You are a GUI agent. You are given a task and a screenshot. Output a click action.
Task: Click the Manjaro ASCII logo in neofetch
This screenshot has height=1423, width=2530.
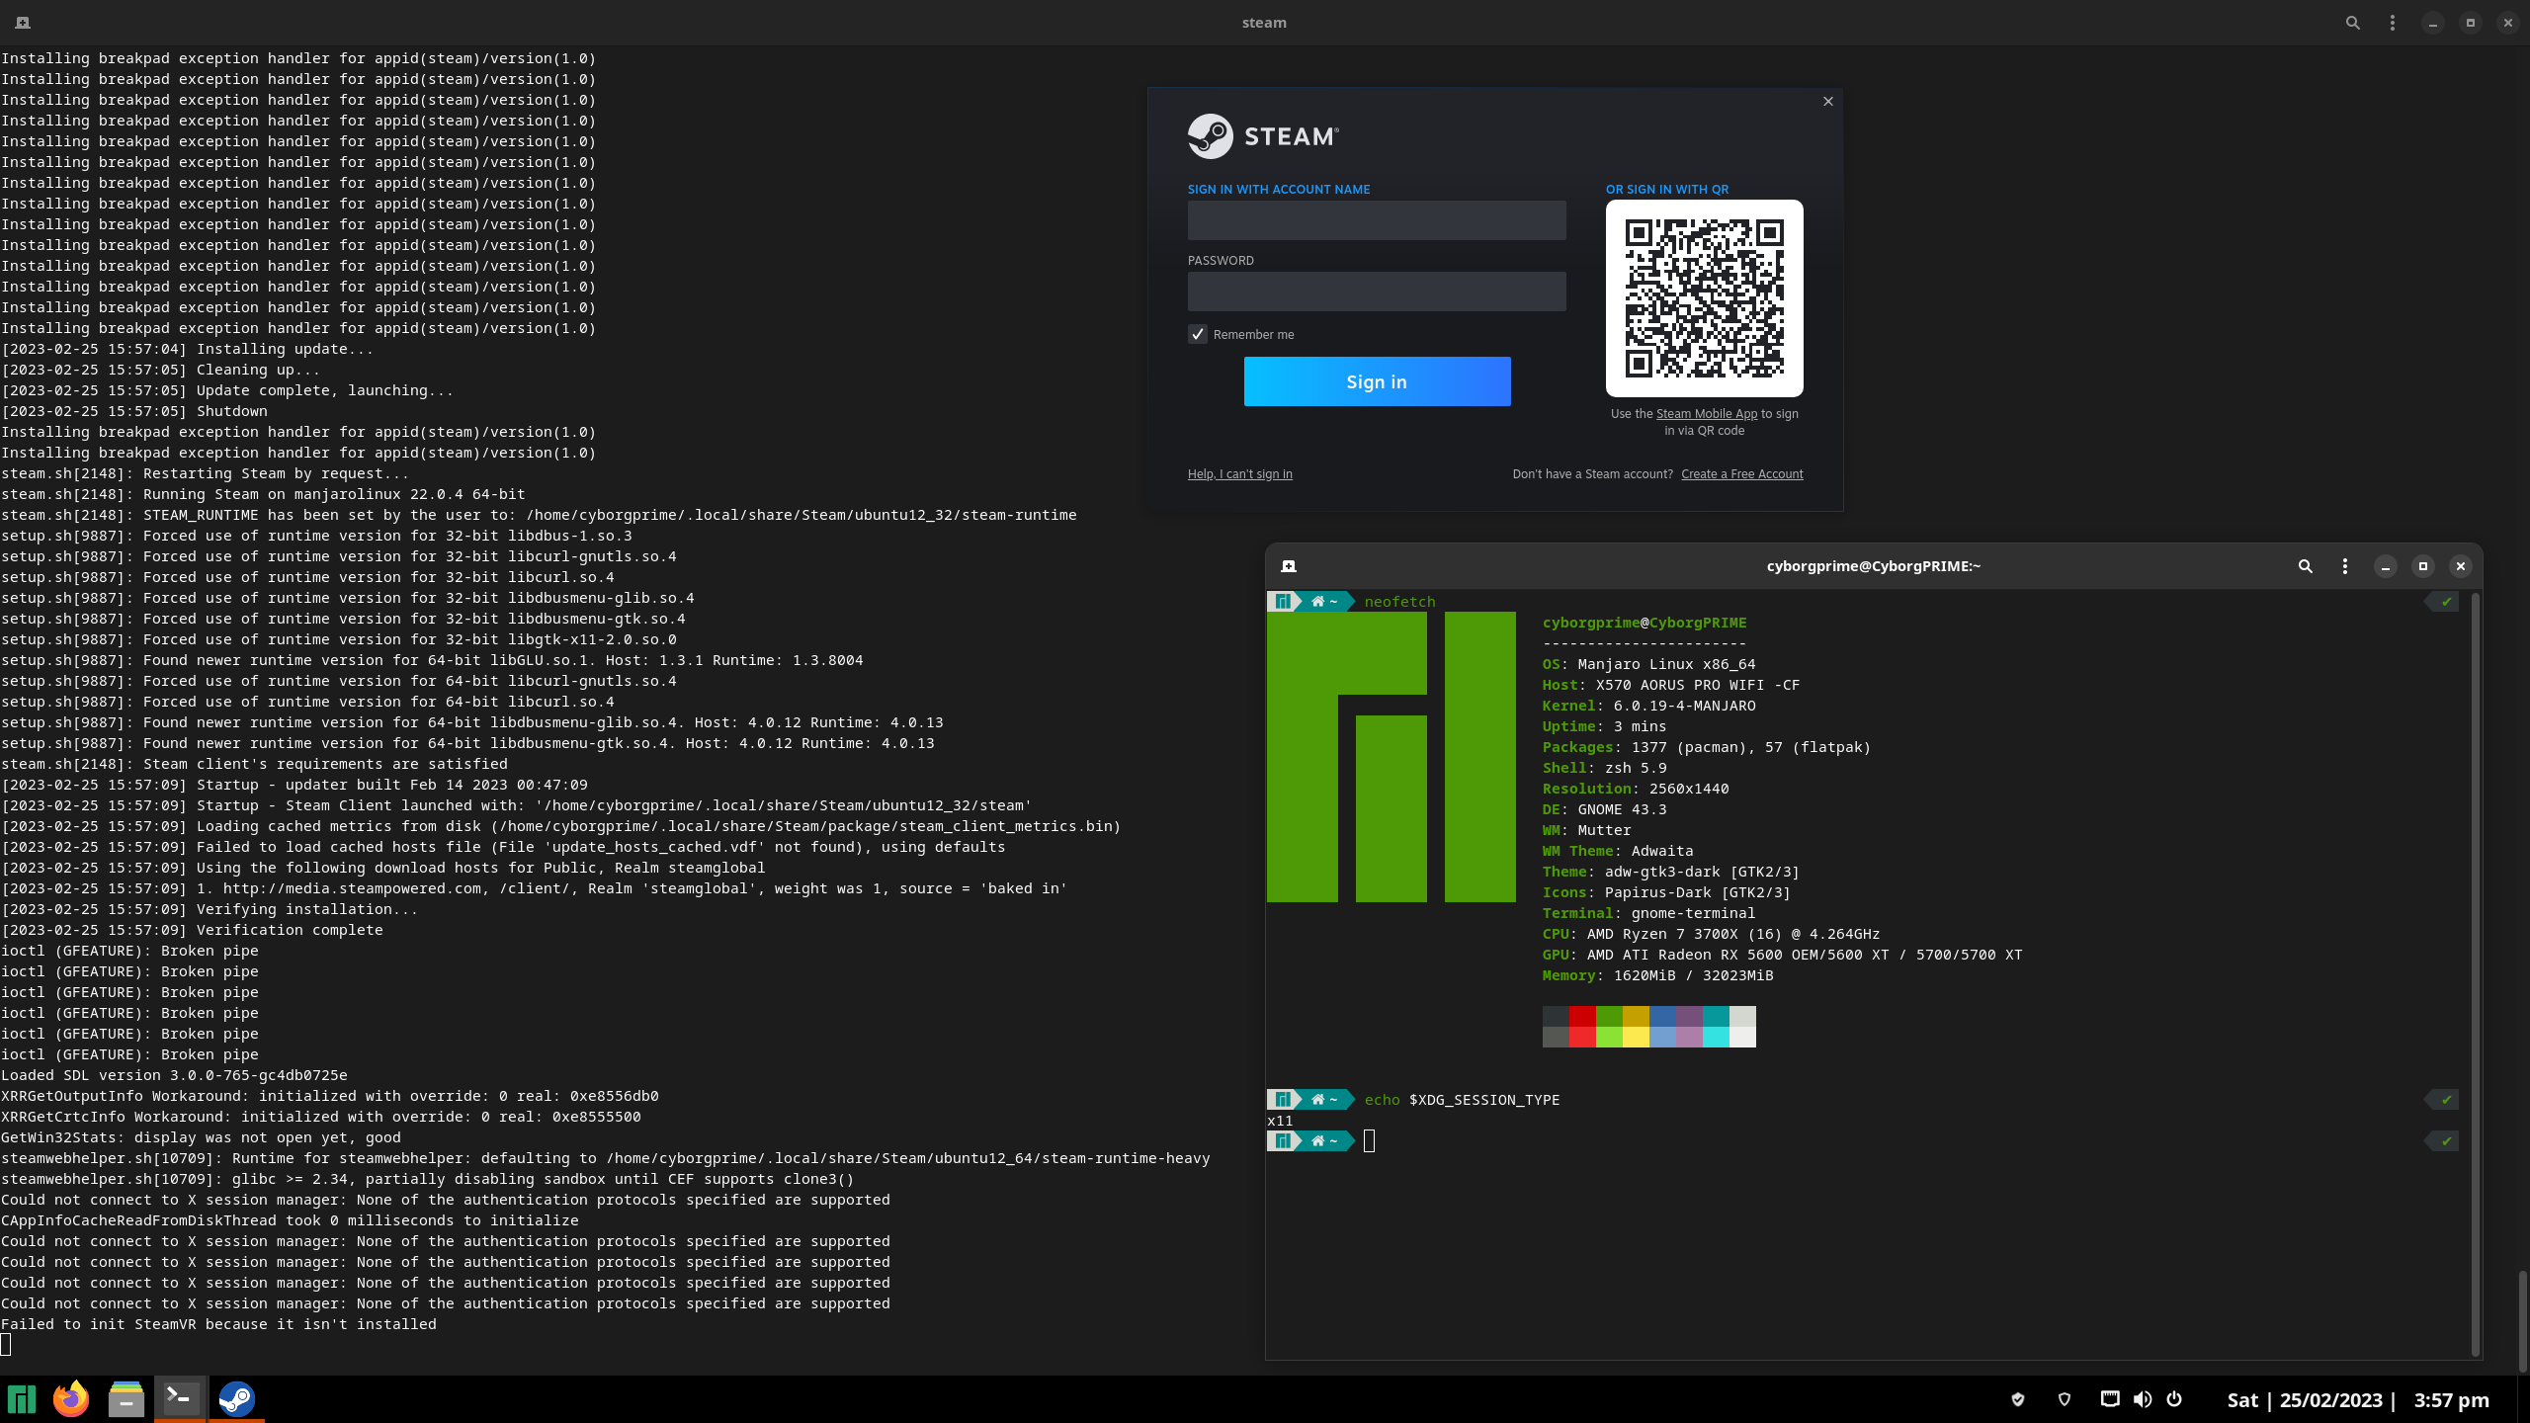coord(1391,757)
